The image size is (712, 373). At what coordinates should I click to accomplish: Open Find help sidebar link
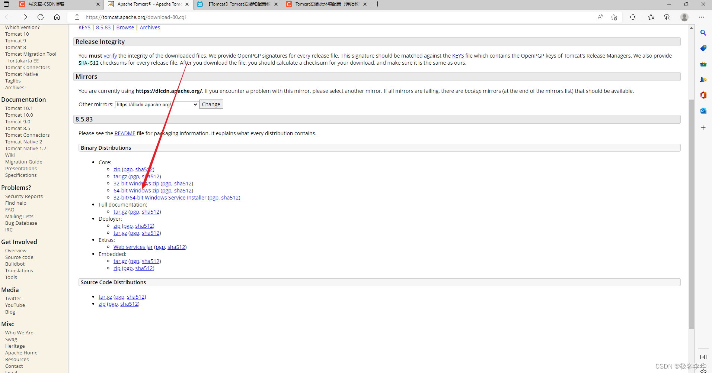(16, 203)
